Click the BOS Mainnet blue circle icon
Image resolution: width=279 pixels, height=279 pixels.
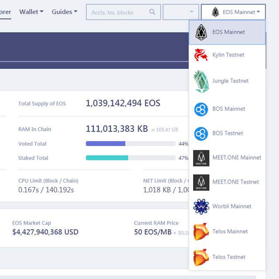[201, 109]
